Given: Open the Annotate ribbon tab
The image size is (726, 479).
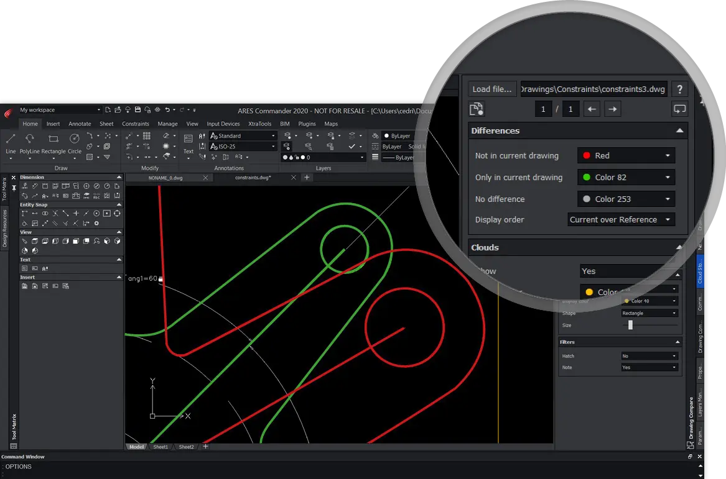Looking at the screenshot, I should pyautogui.click(x=80, y=124).
